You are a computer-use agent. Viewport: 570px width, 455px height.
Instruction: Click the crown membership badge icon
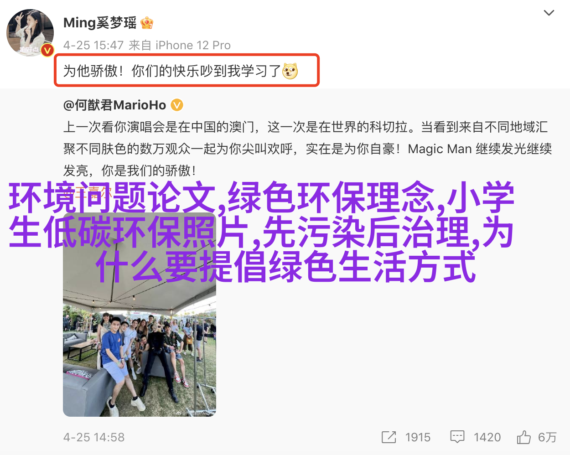[x=147, y=23]
